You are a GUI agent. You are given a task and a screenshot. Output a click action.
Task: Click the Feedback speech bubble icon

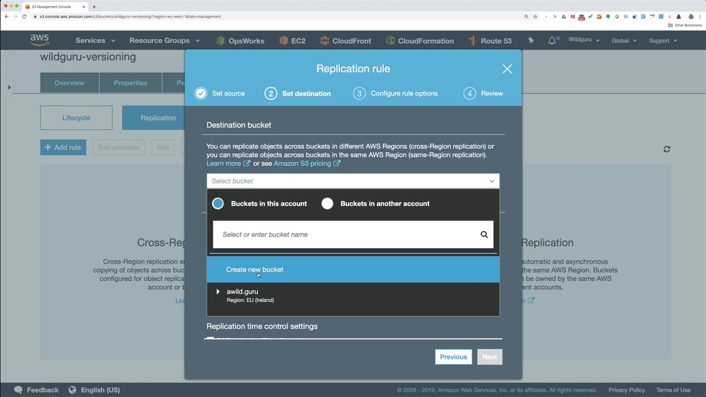tap(18, 390)
